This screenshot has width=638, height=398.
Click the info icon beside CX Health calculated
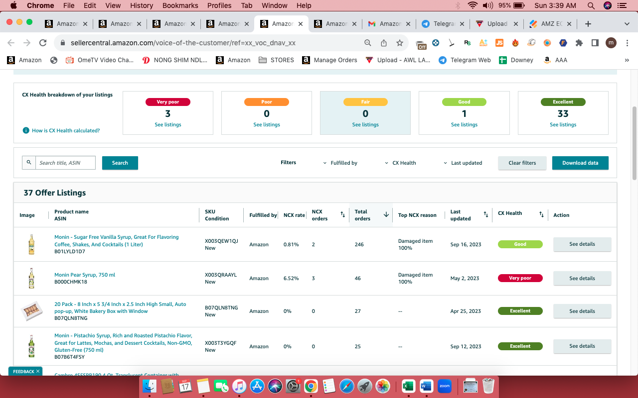[26, 130]
